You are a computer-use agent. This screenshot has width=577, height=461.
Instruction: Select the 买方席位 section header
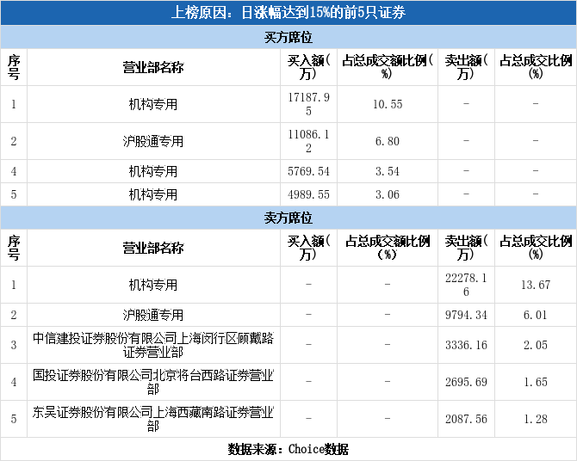tap(288, 37)
